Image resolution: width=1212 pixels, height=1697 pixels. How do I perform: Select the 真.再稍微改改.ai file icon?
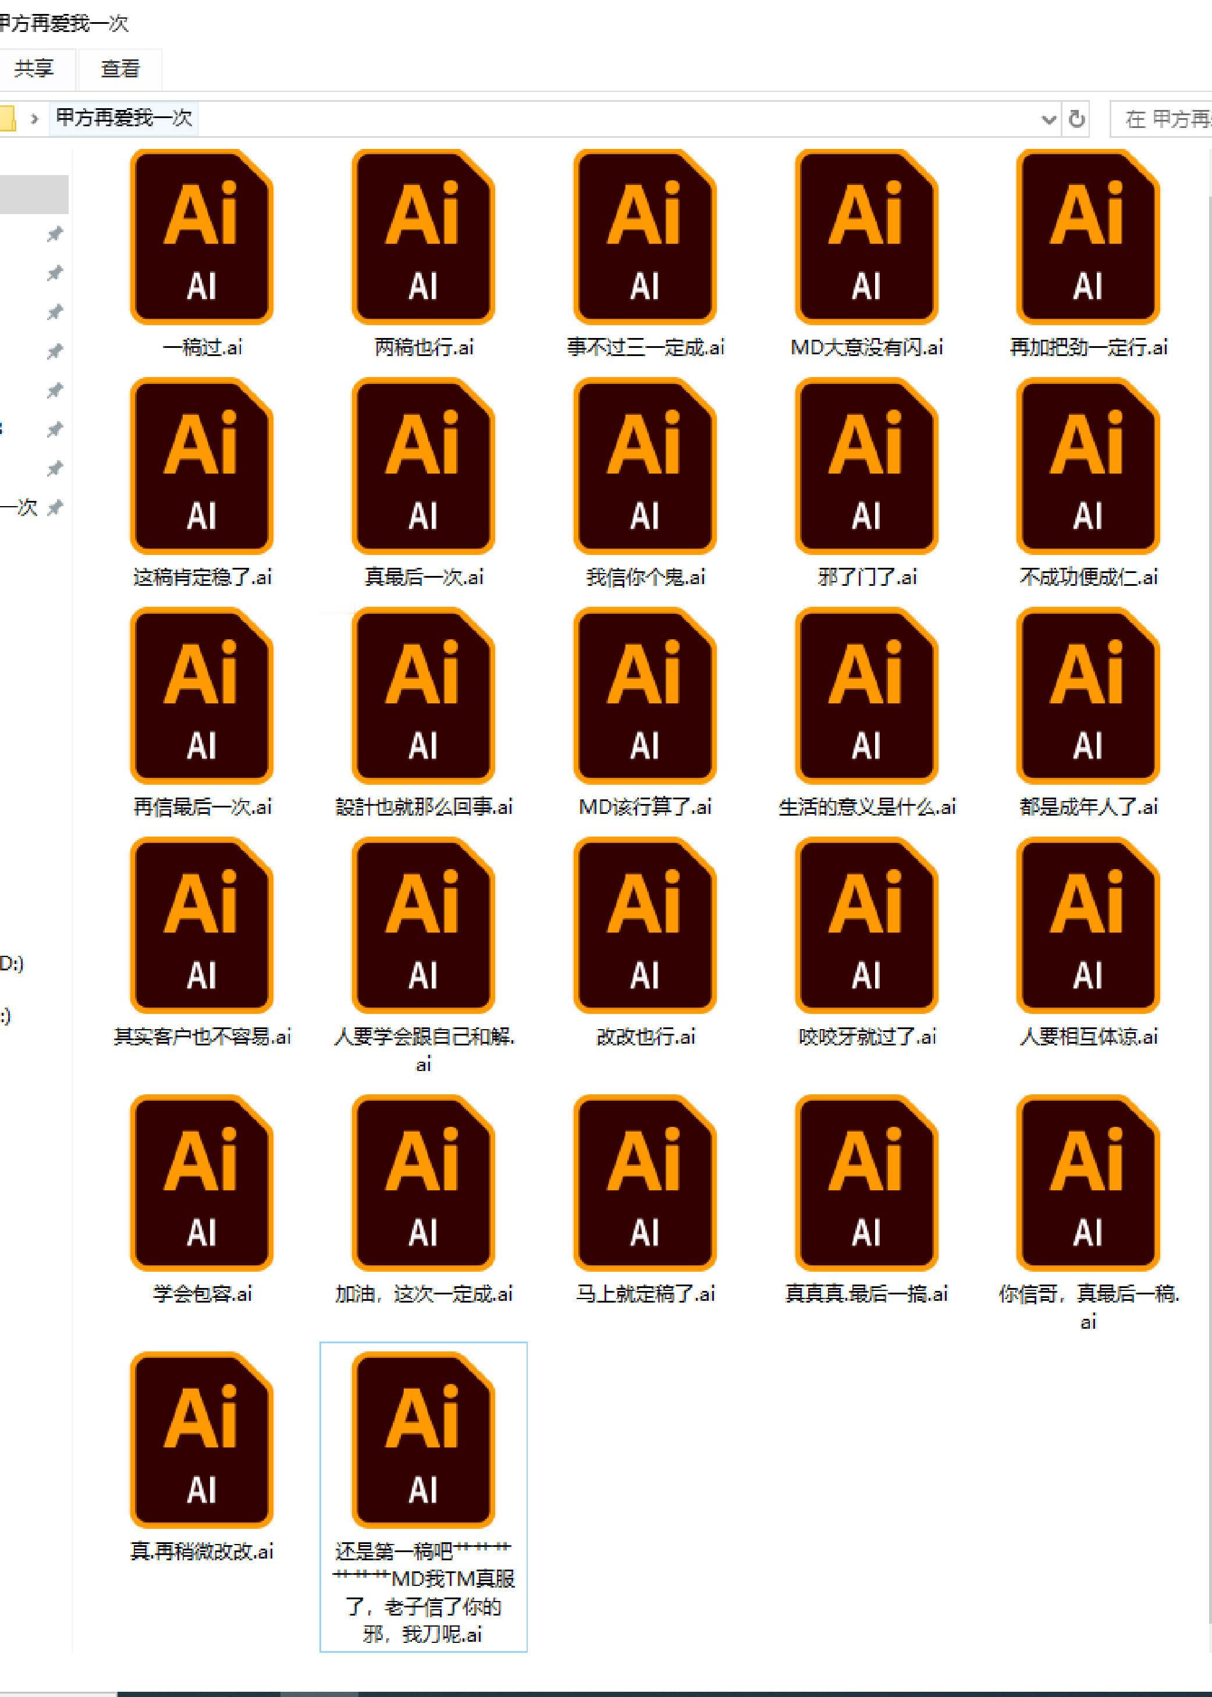pos(201,1441)
